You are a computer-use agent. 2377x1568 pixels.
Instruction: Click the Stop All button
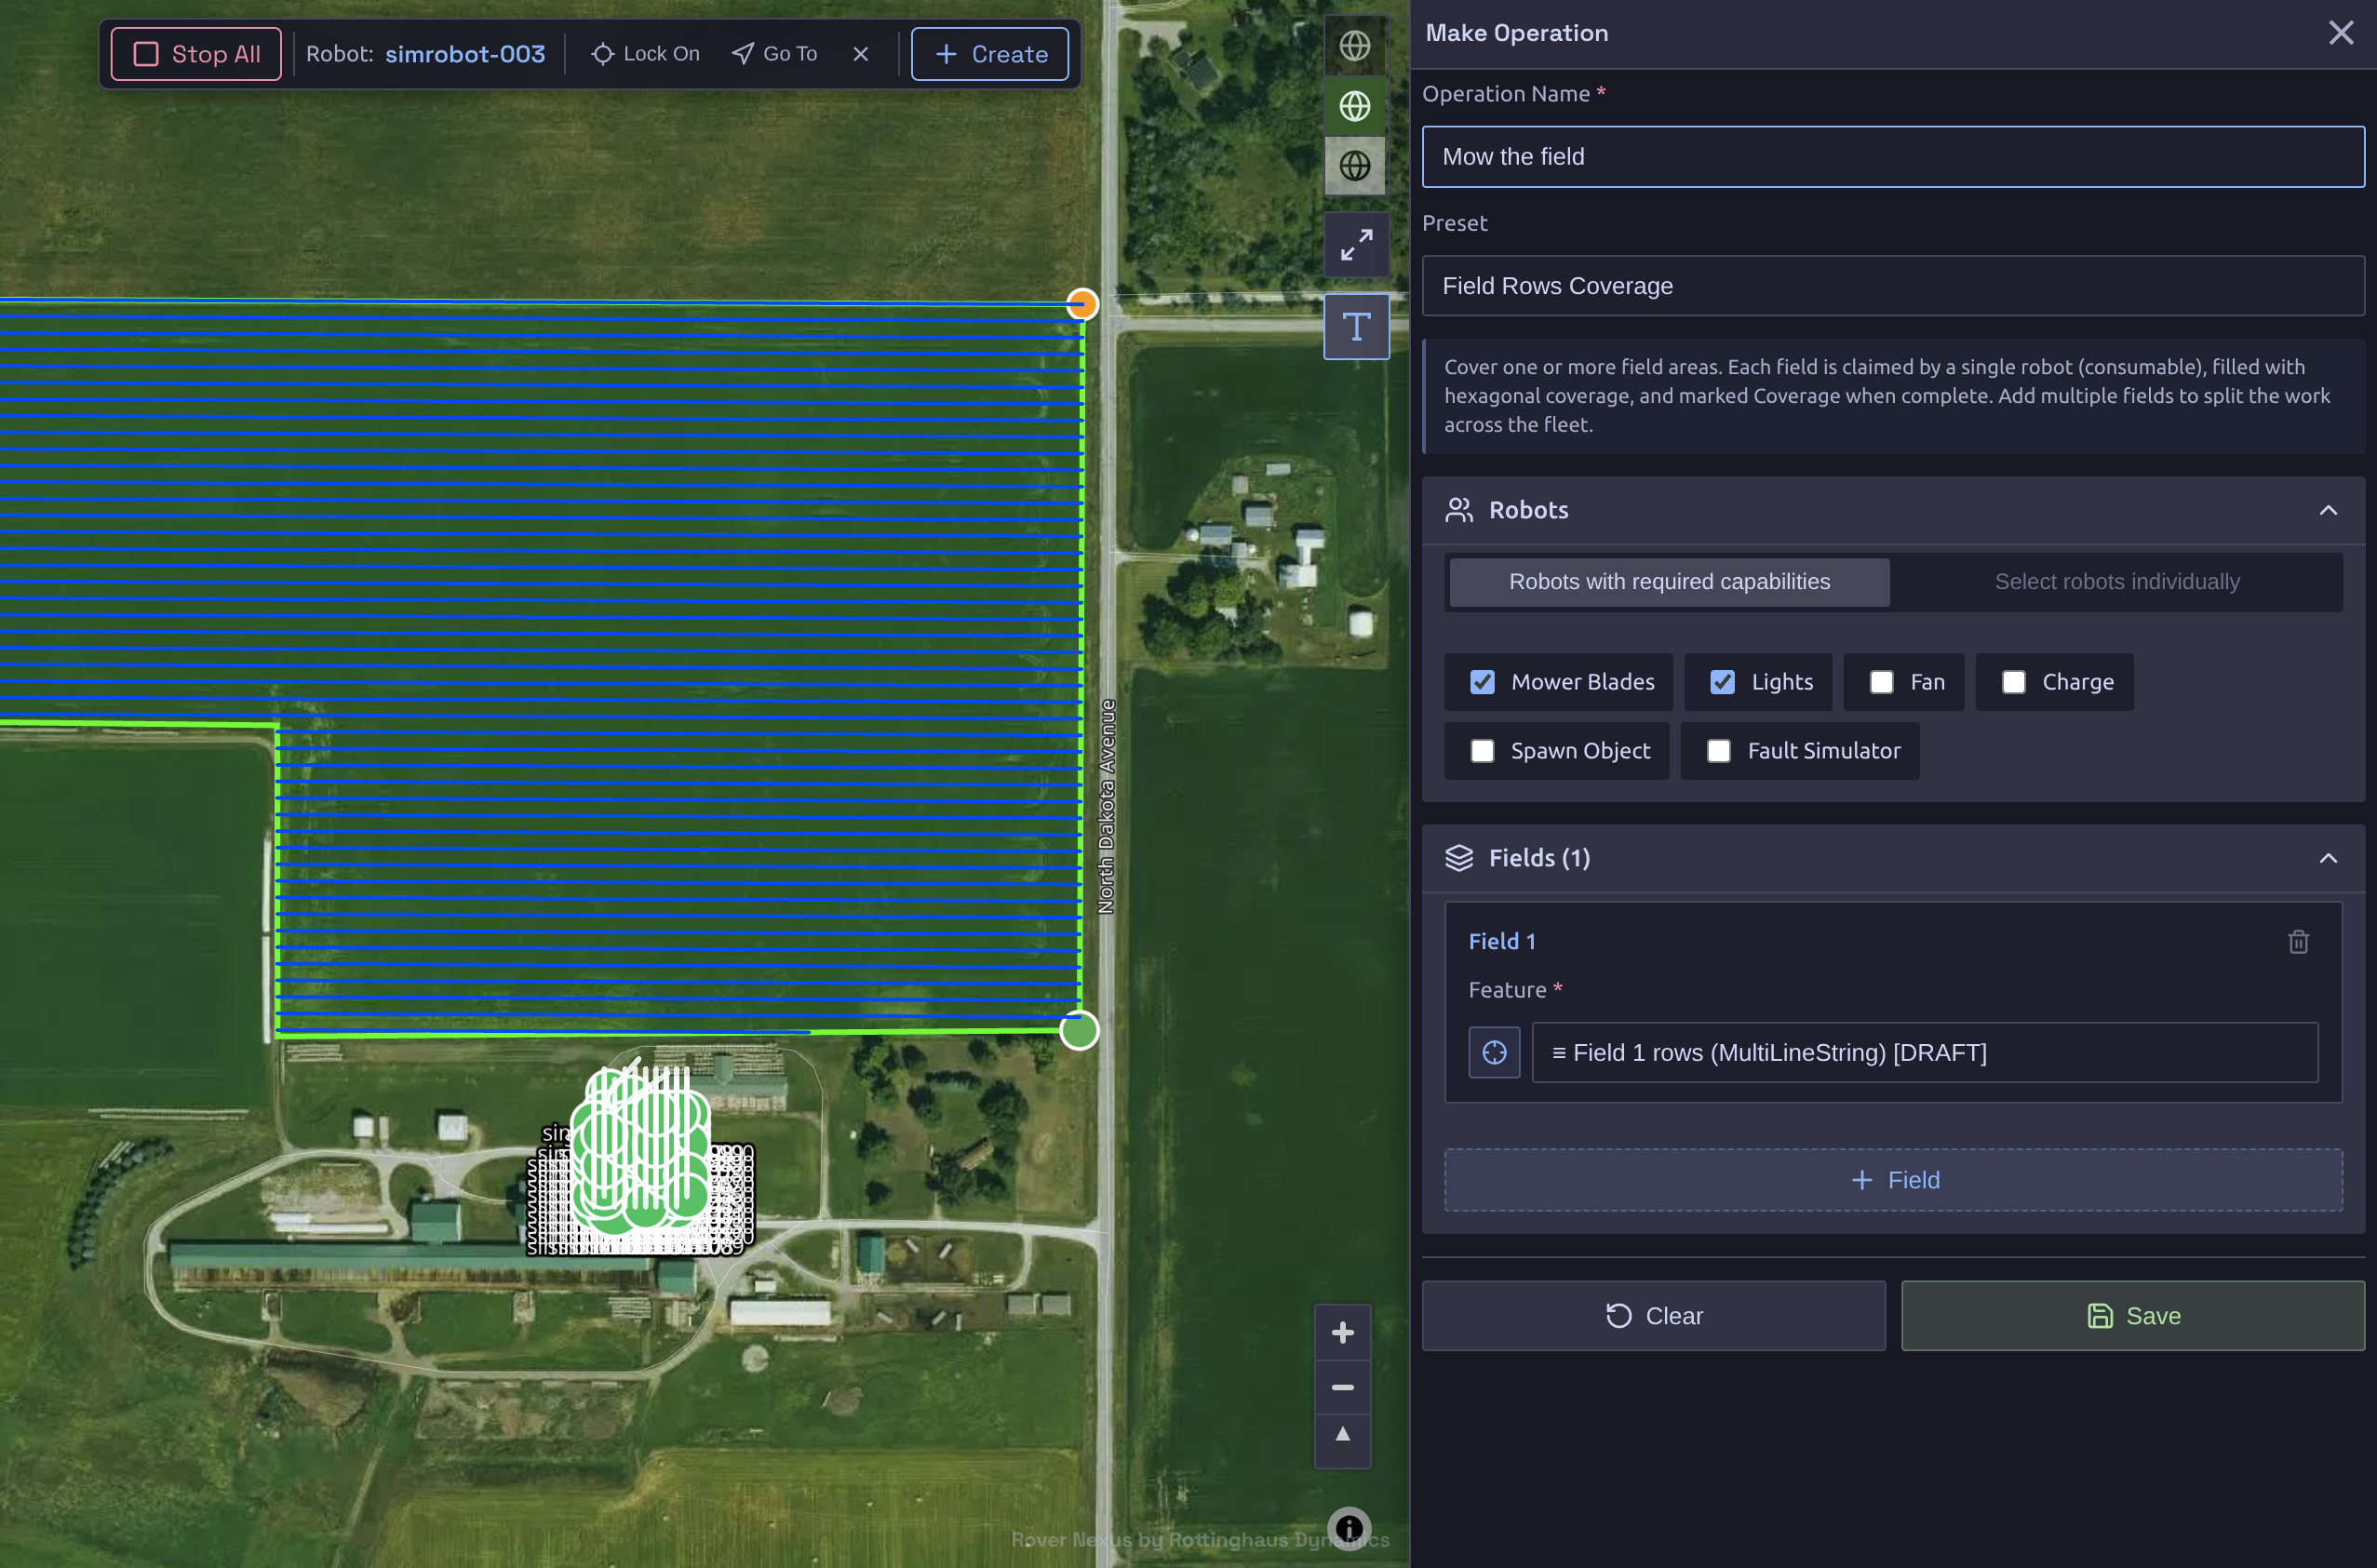coord(196,54)
